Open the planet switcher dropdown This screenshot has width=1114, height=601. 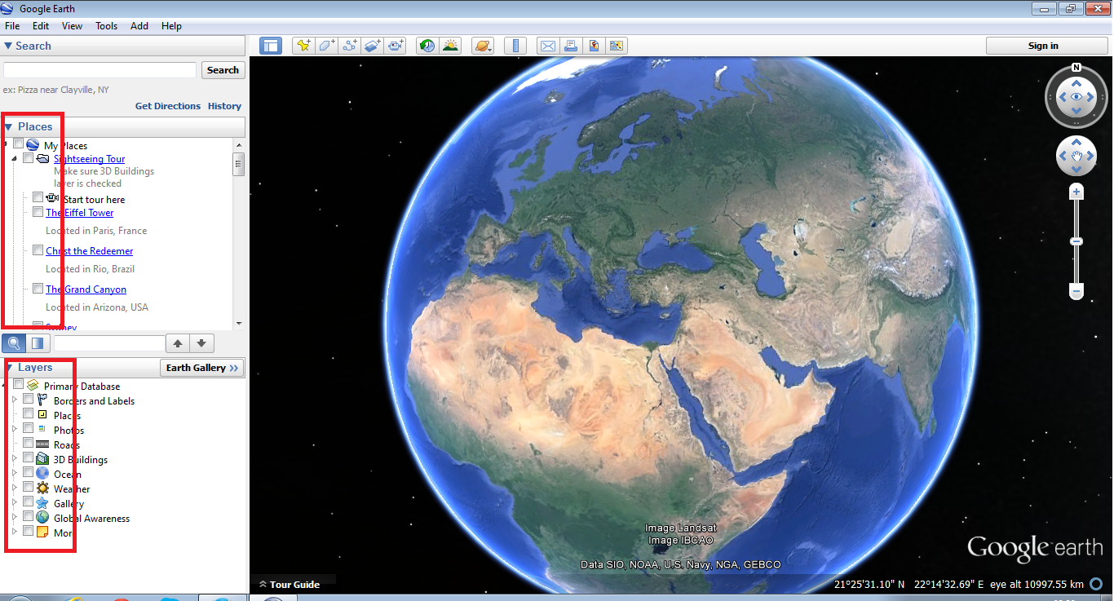(x=482, y=46)
